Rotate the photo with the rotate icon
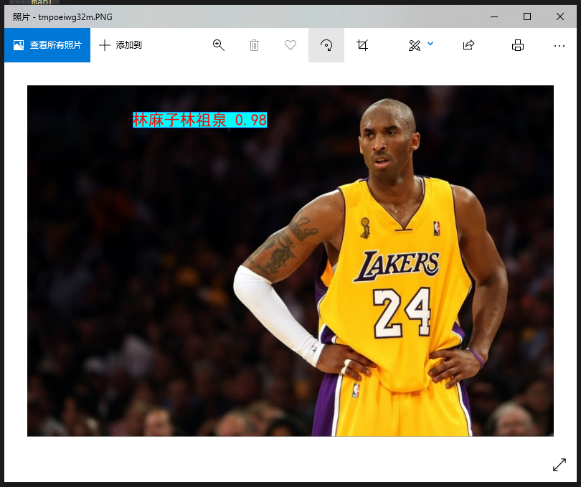This screenshot has width=581, height=487. [x=326, y=44]
